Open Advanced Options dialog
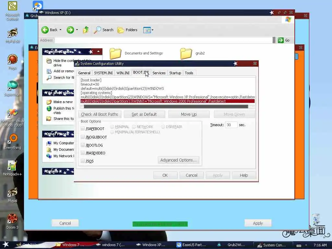 pos(178,160)
